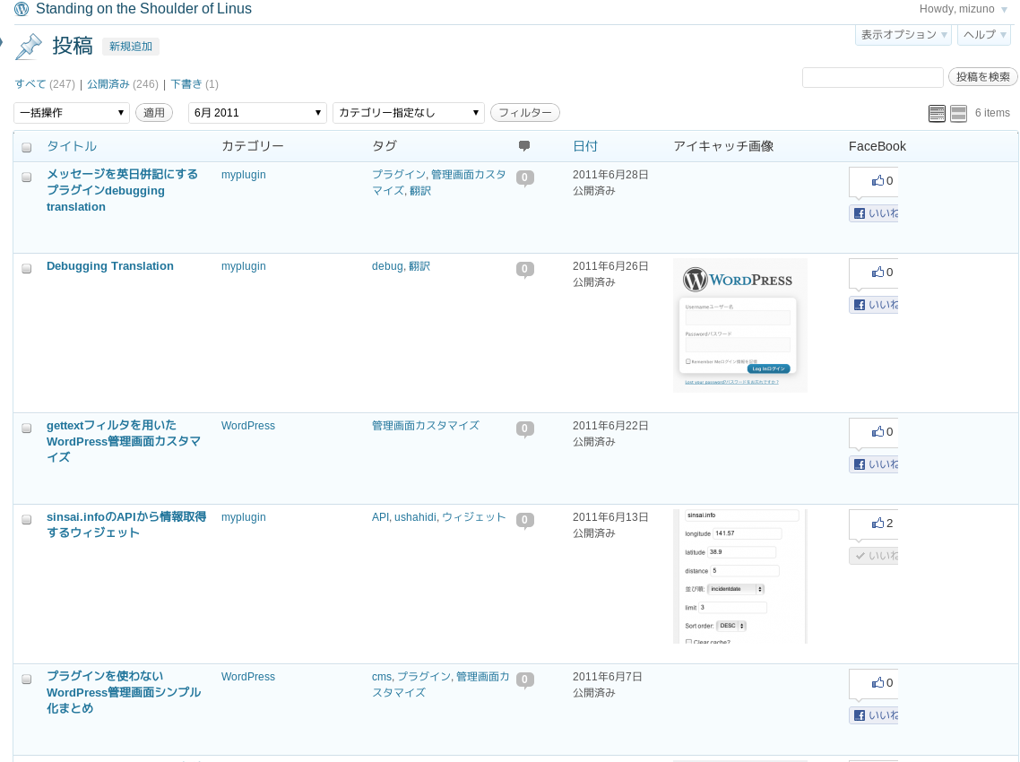Click the WordPress logo icon

22,9
